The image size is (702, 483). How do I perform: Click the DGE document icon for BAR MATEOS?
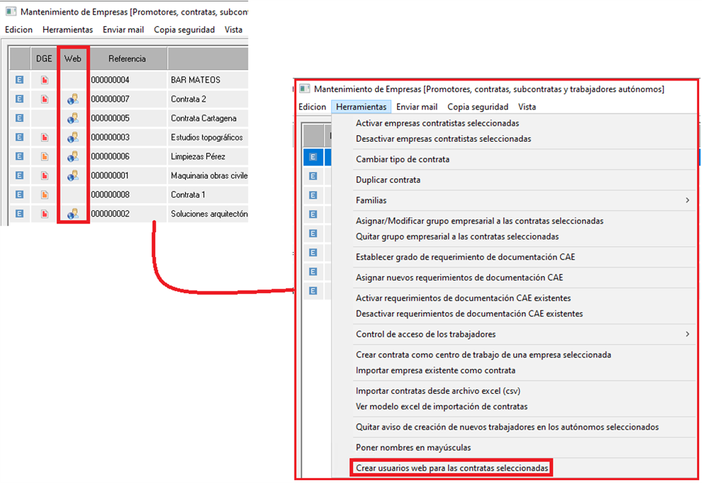[45, 80]
